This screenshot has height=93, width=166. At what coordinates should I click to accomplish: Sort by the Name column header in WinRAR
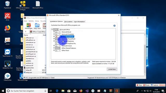click(26, 35)
